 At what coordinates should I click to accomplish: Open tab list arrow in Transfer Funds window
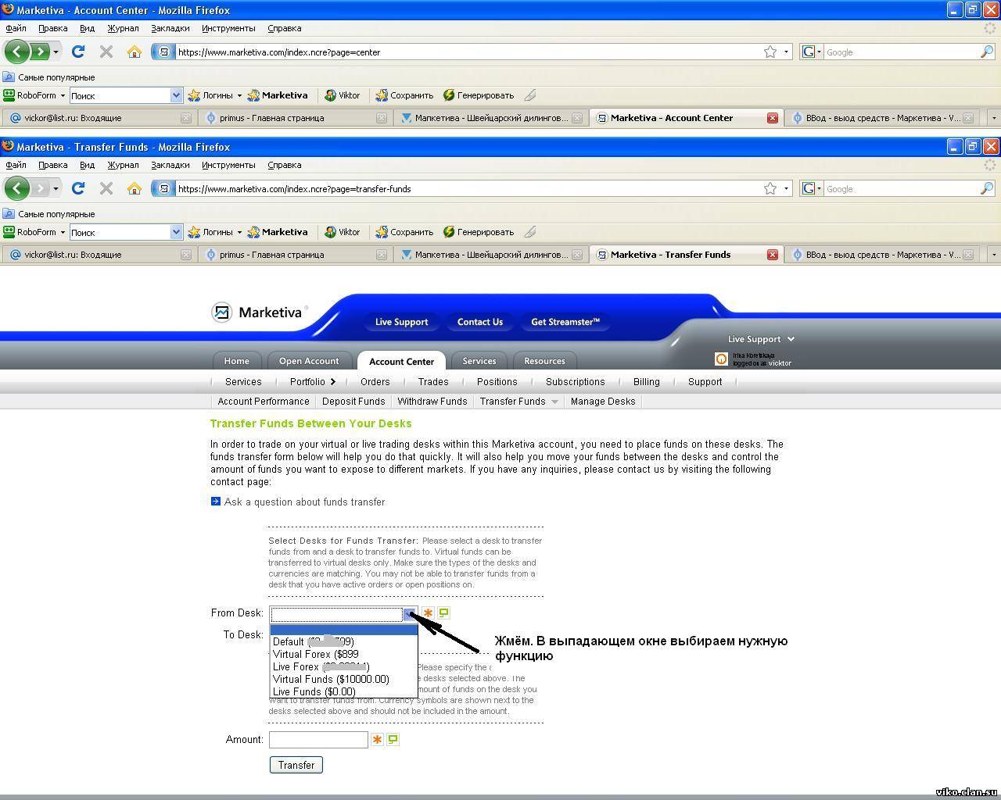point(993,255)
